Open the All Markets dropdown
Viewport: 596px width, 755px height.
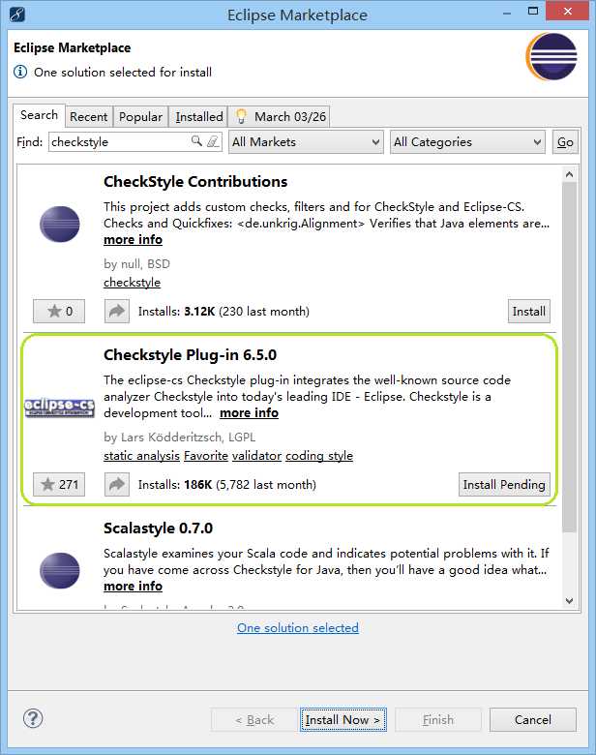coord(306,142)
